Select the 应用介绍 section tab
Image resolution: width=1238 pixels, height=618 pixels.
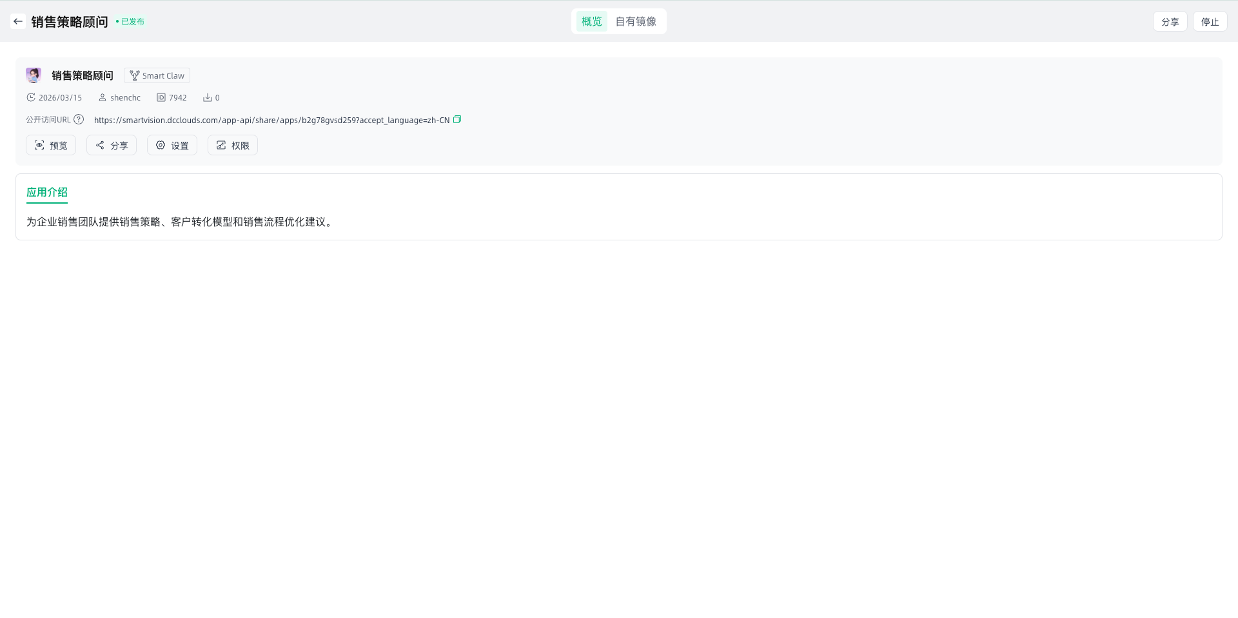pyautogui.click(x=47, y=192)
